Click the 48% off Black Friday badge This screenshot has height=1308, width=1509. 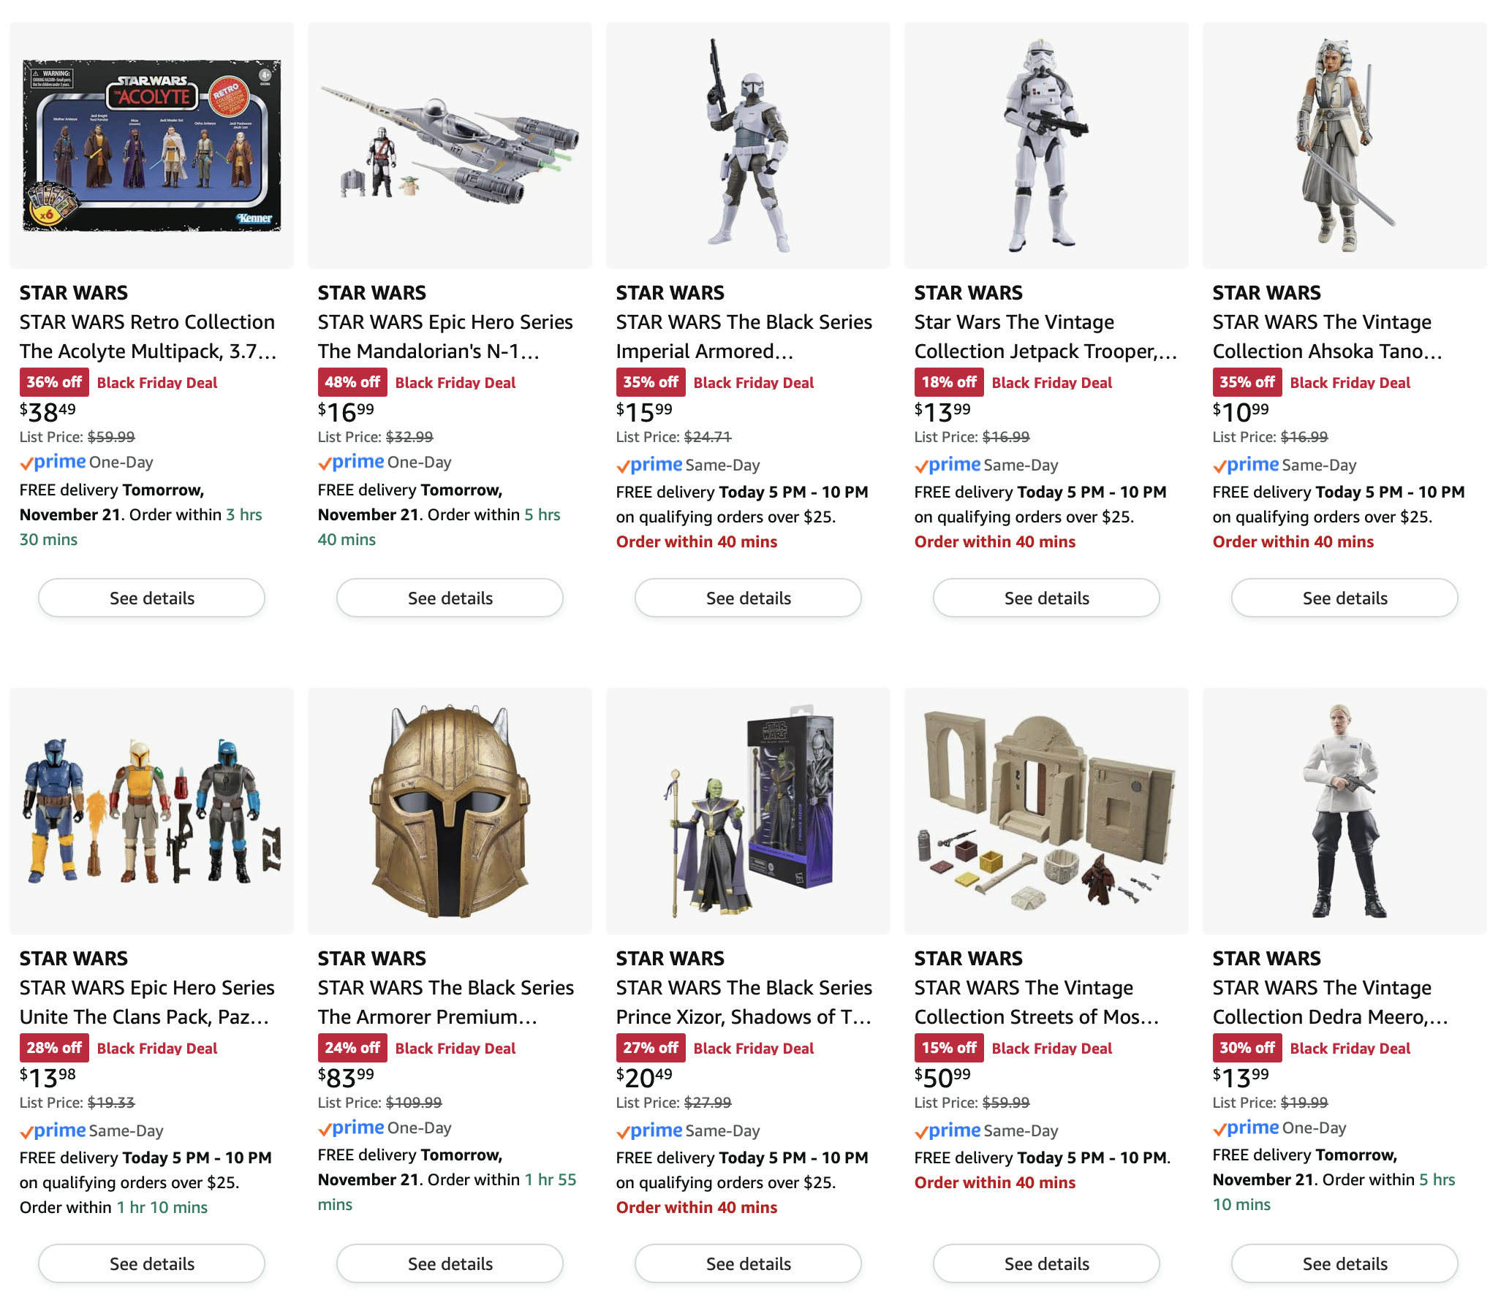(x=352, y=382)
